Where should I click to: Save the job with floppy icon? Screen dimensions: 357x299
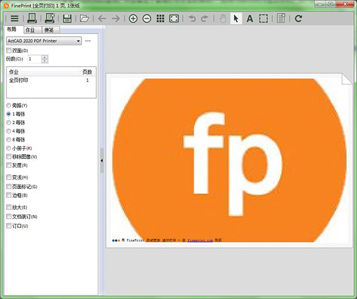point(67,18)
